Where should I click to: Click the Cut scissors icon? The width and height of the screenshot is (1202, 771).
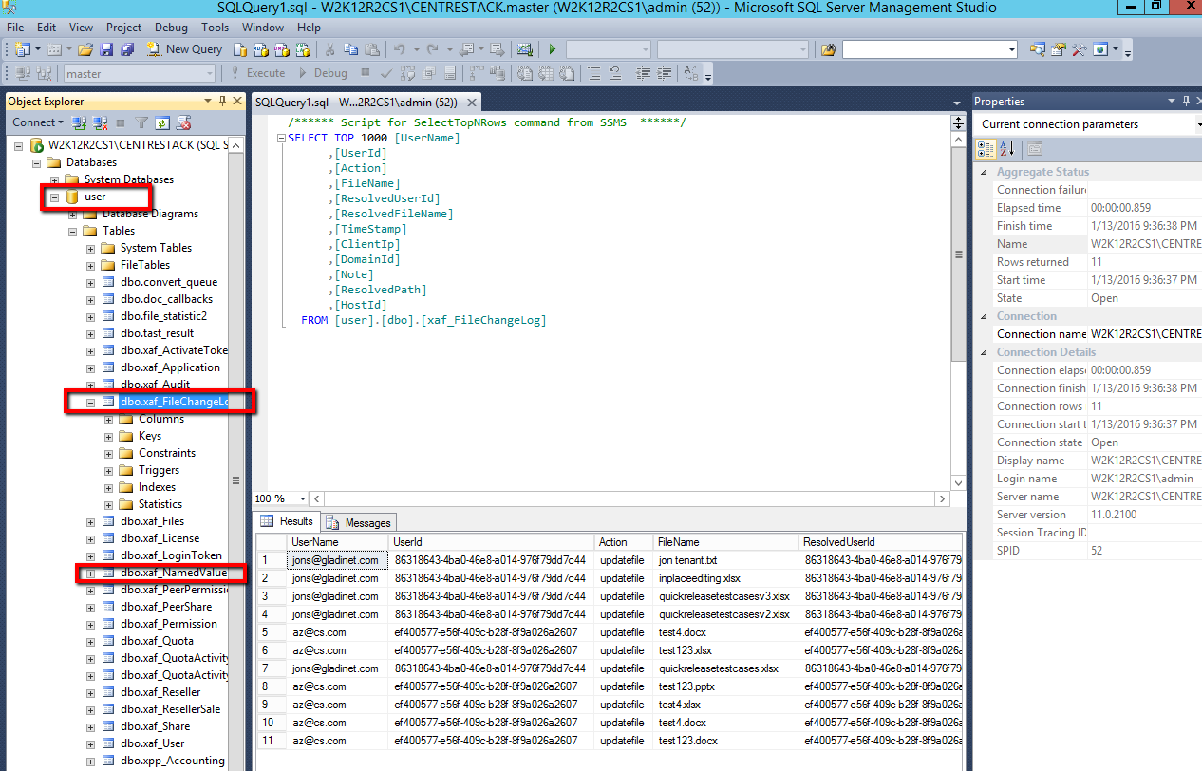329,48
